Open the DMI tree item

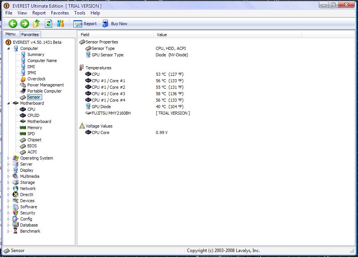coord(31,67)
